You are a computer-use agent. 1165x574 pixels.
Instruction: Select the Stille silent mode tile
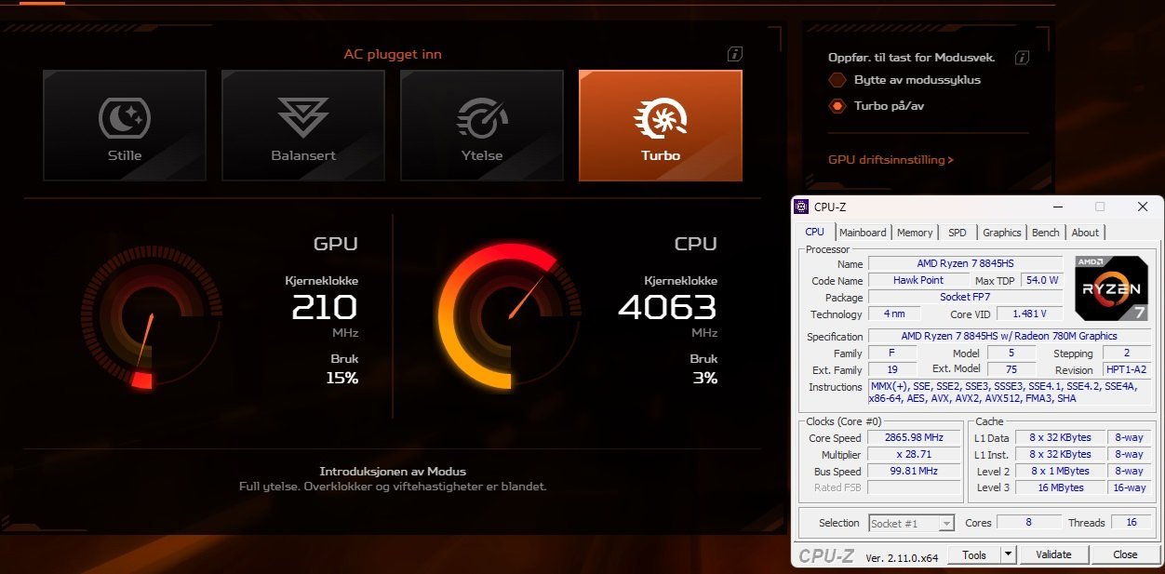125,126
